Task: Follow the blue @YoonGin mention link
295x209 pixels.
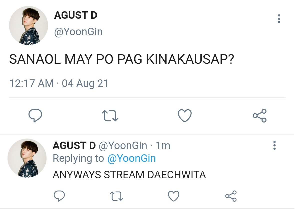Action: coord(132,158)
